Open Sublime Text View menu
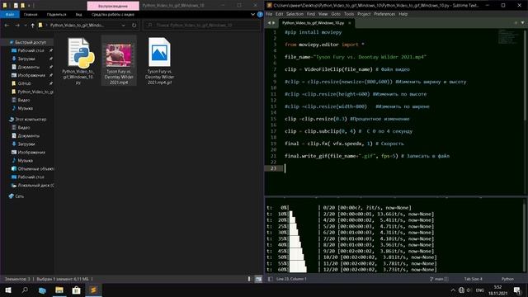Viewport: 528px width, 297px height. pyautogui.click(x=323, y=14)
